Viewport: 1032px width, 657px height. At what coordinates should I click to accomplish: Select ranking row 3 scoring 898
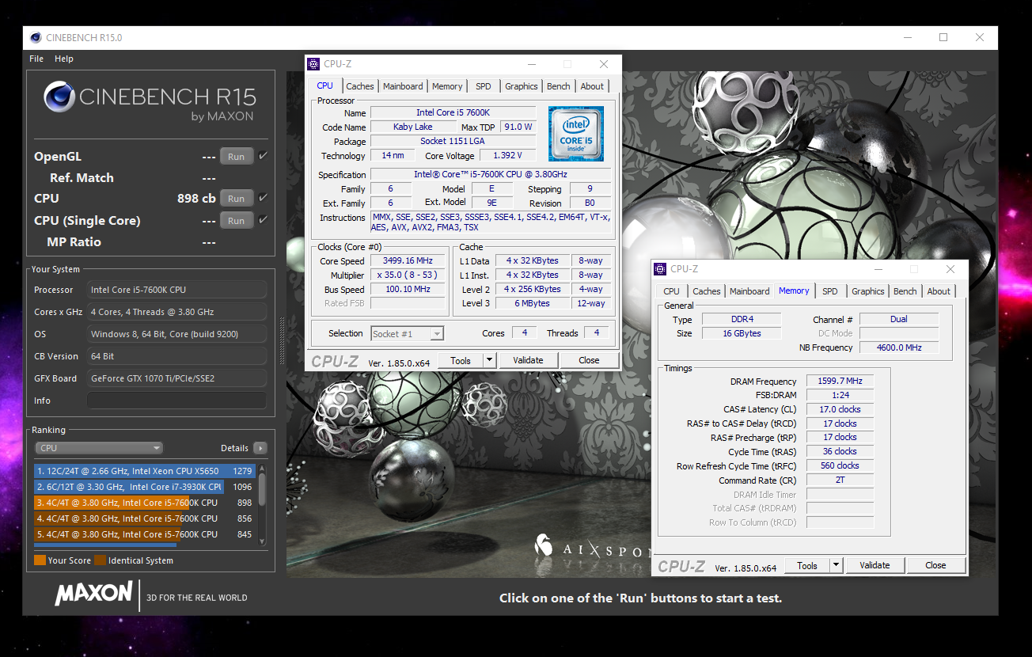(x=145, y=503)
